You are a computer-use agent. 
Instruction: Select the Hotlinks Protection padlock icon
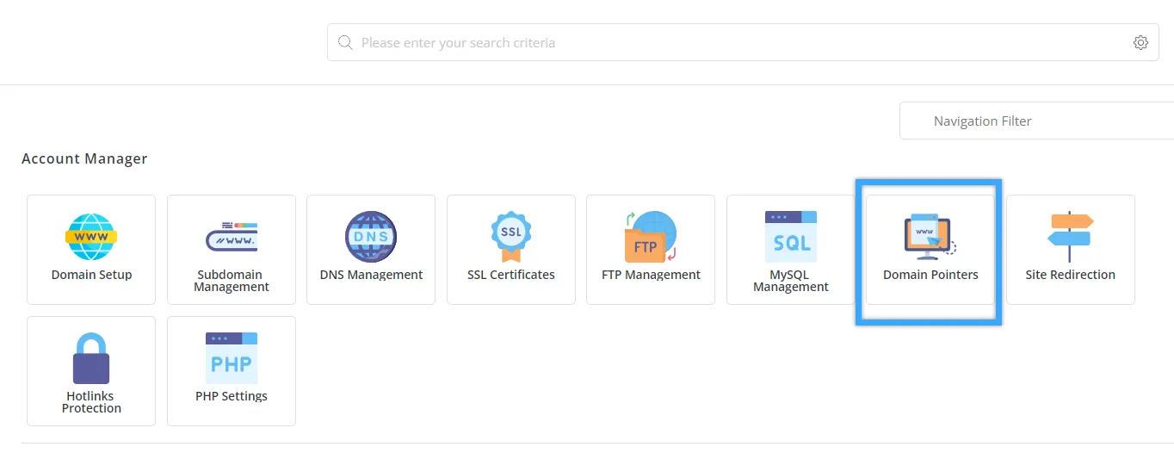91,358
